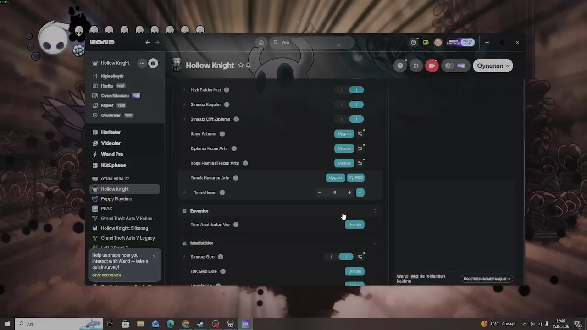Navigate back with the left arrow

point(148,43)
